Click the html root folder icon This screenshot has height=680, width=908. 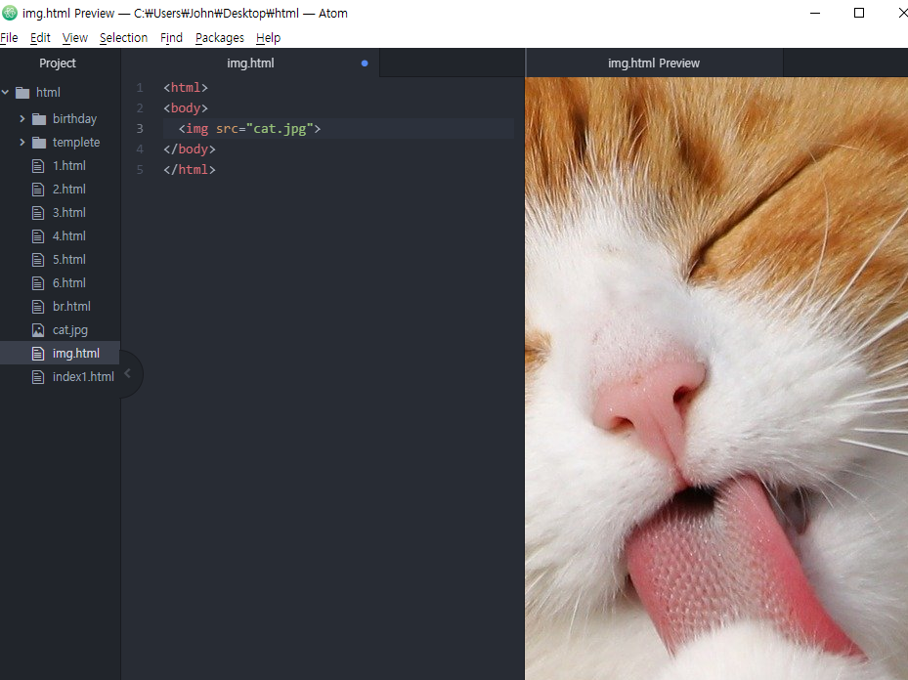coord(22,93)
